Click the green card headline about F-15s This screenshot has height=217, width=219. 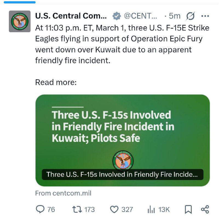(113, 126)
